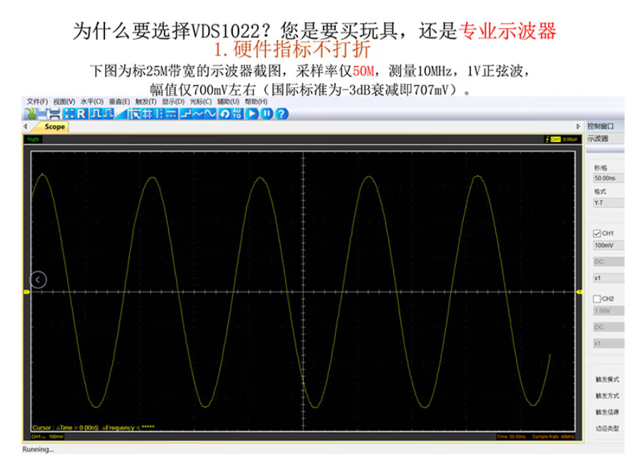Click the green Trig'D status indicator

coord(33,139)
